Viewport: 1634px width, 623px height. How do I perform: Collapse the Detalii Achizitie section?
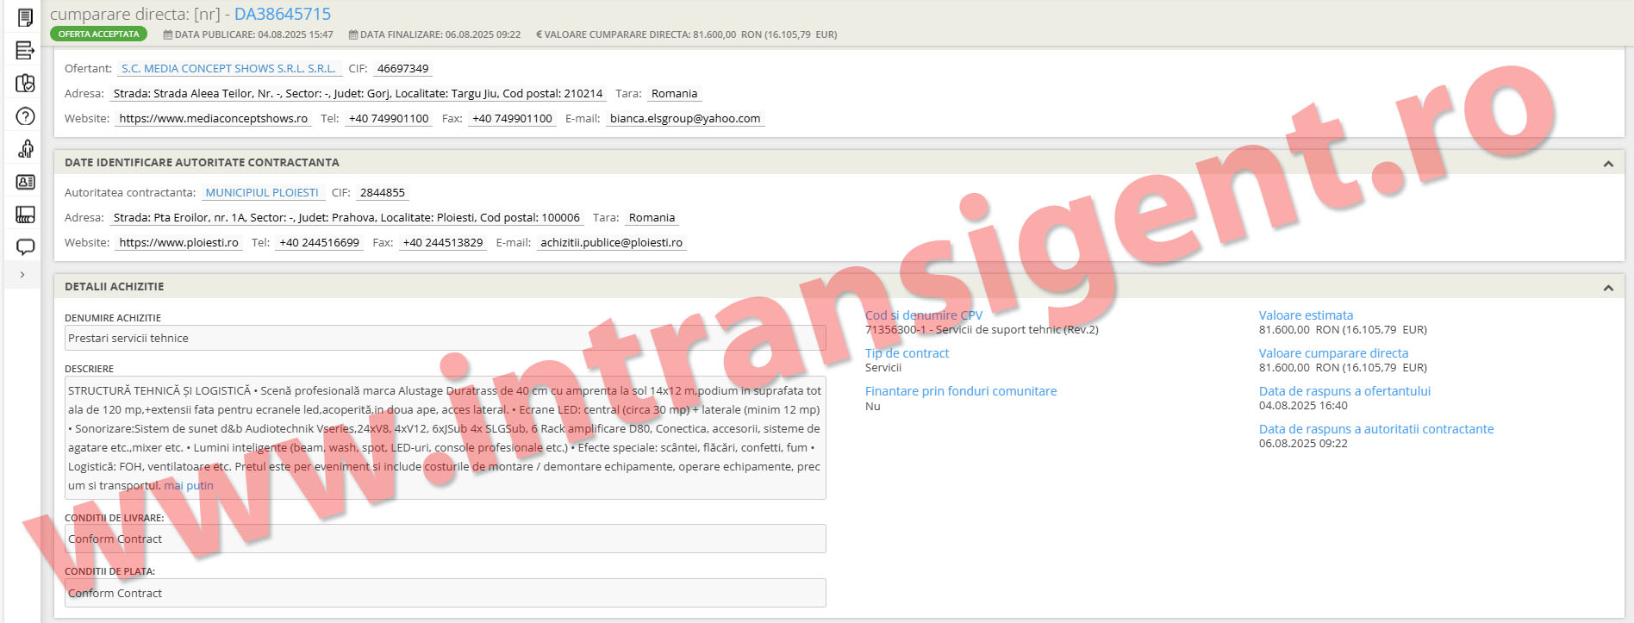(1607, 288)
